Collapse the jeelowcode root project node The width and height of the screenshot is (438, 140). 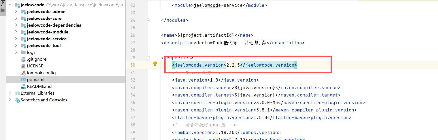[x=10, y=5]
